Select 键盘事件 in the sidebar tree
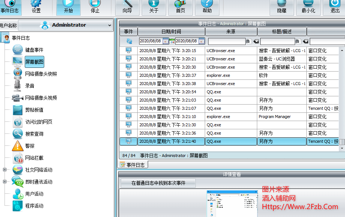This screenshot has height=217, width=345. point(34,50)
